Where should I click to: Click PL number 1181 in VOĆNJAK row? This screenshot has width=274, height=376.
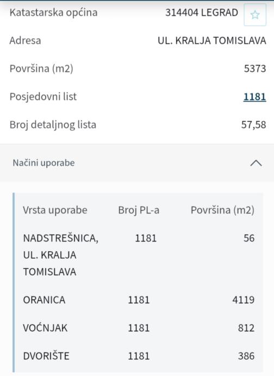point(139,328)
